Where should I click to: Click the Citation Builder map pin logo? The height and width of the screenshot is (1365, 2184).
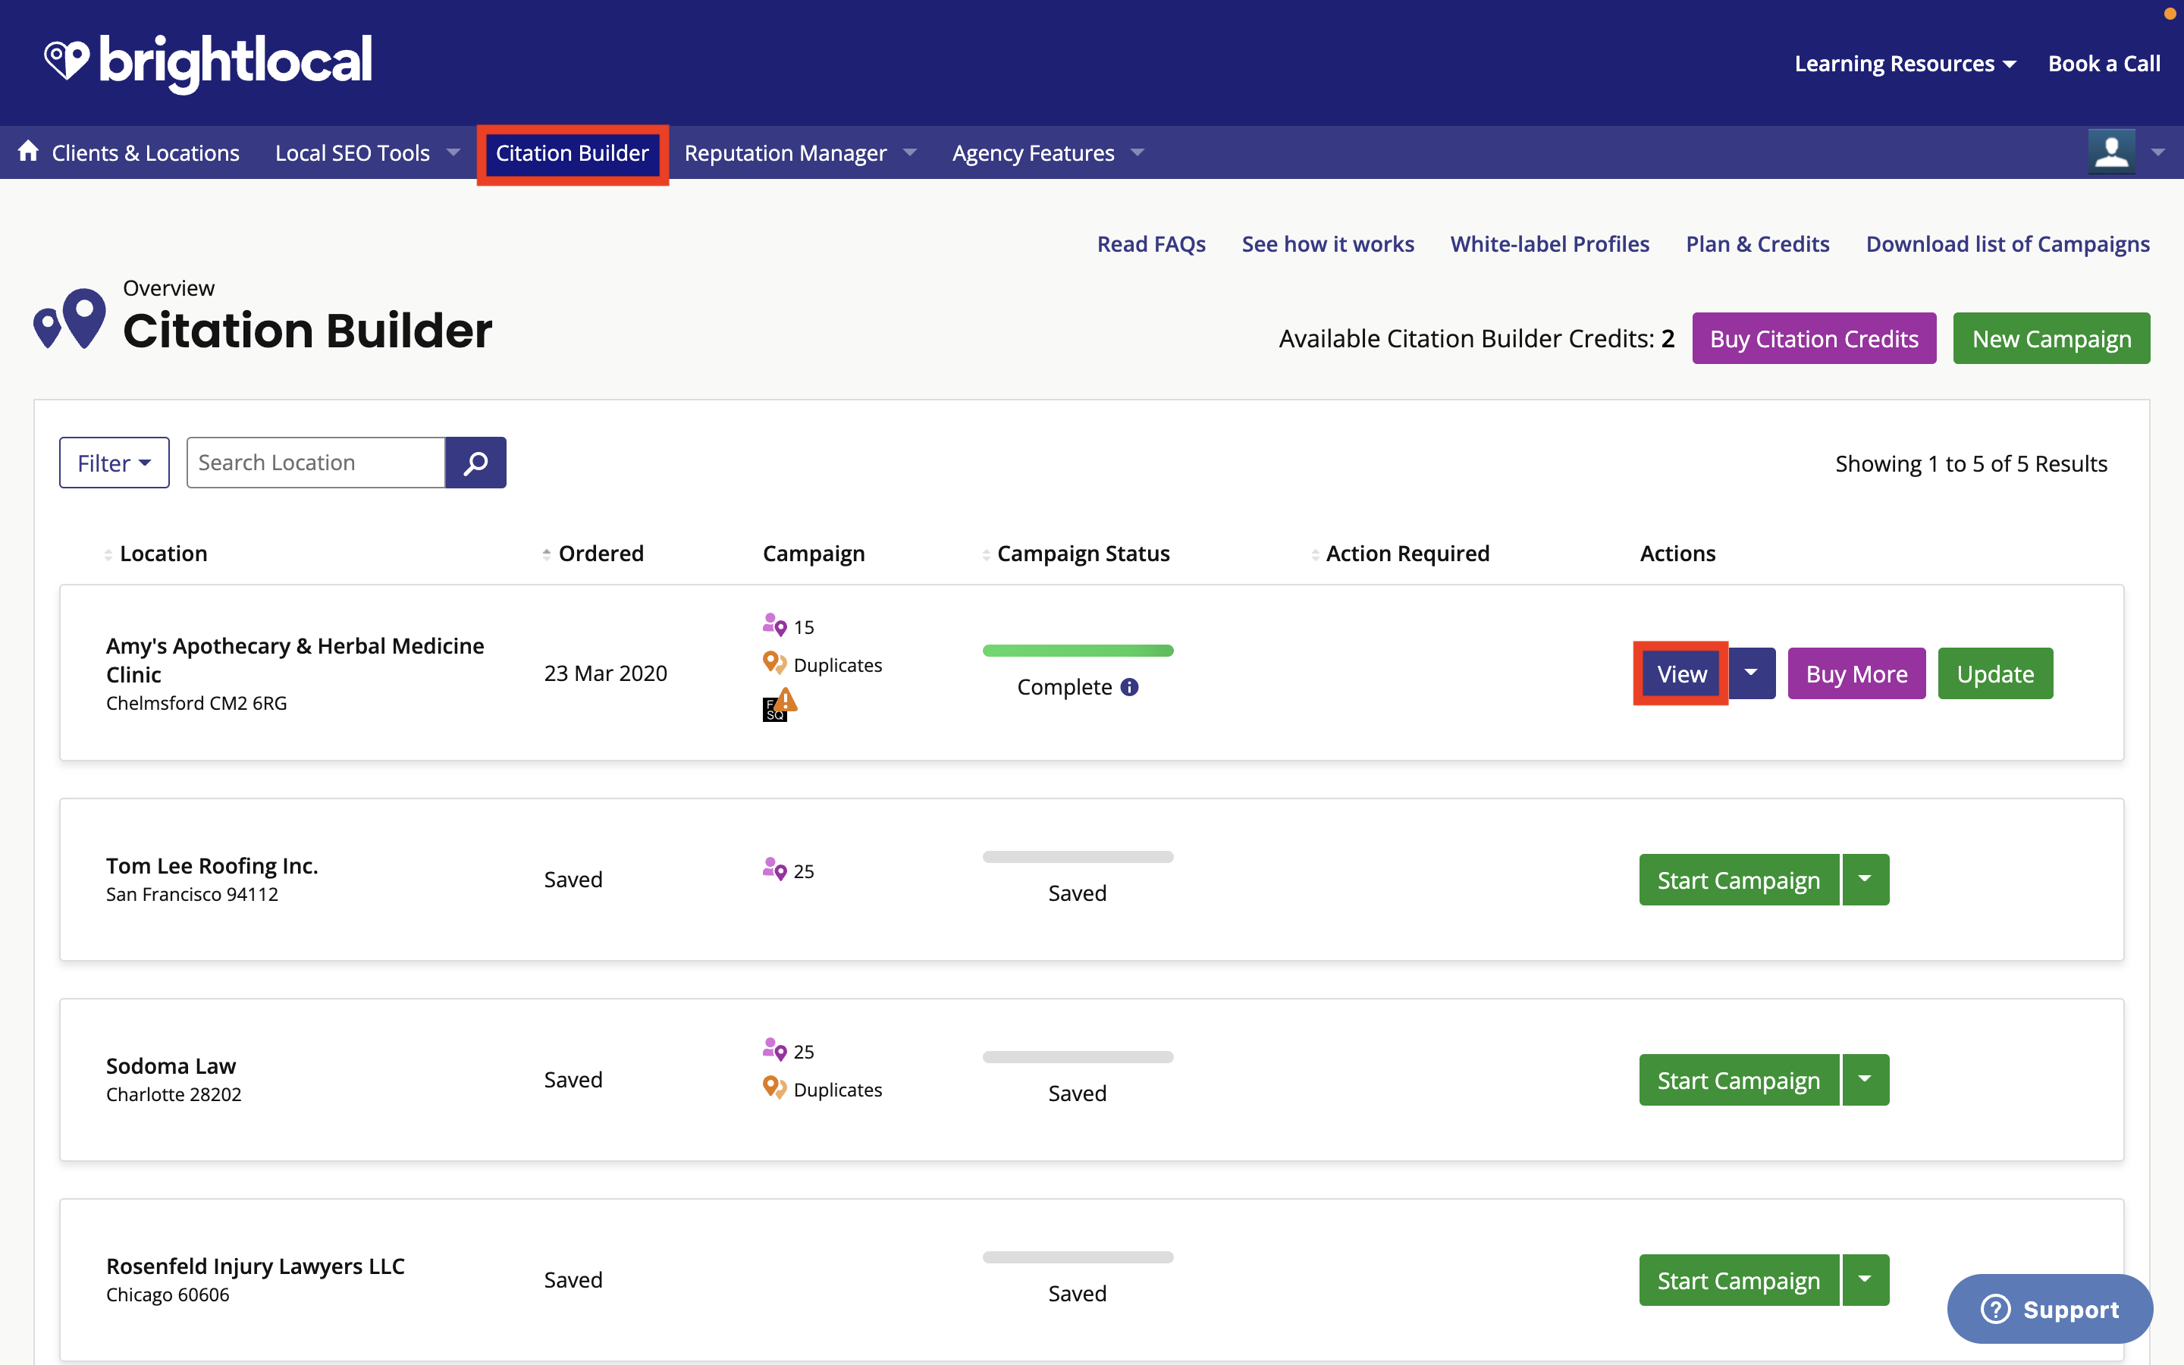pos(70,318)
